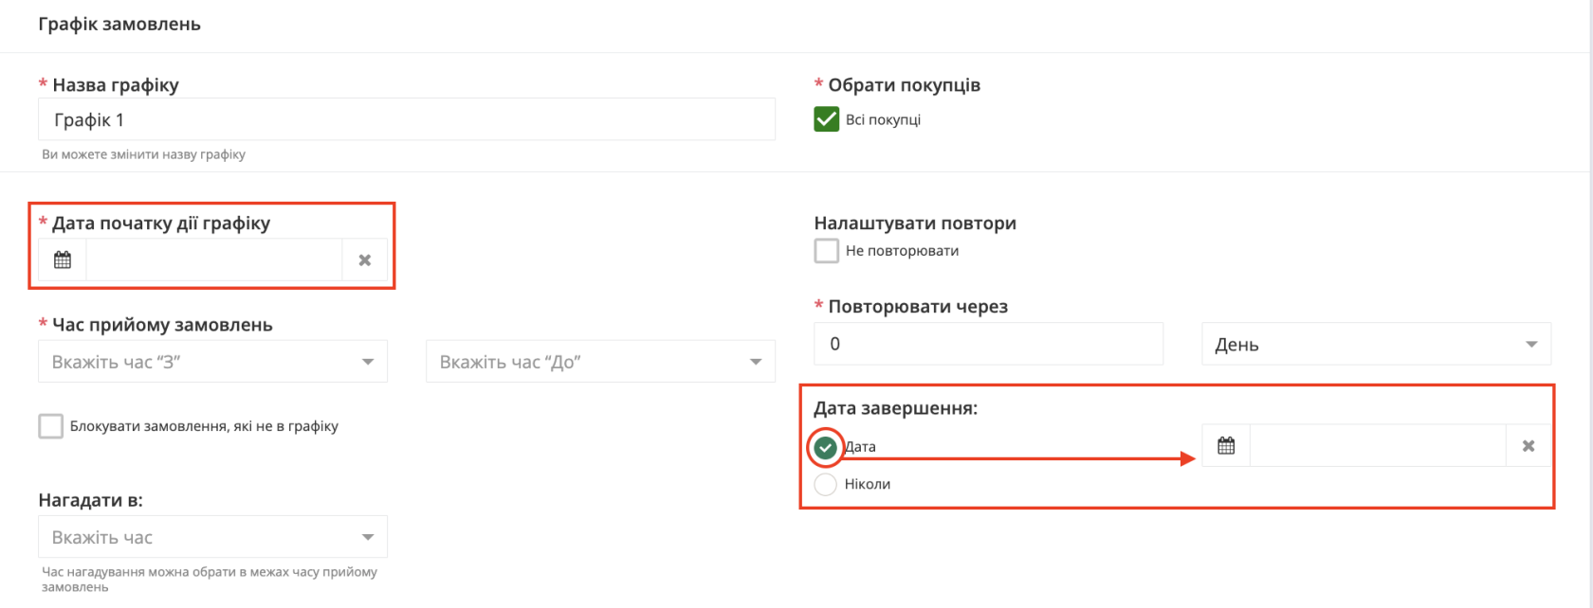Viewport: 1593px width, 608px height.
Task: Open the 'Вкажіть час "До"' dropdown
Action: pos(600,362)
